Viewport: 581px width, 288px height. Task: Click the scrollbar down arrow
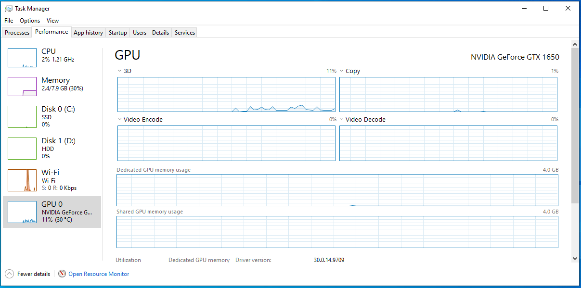click(575, 259)
